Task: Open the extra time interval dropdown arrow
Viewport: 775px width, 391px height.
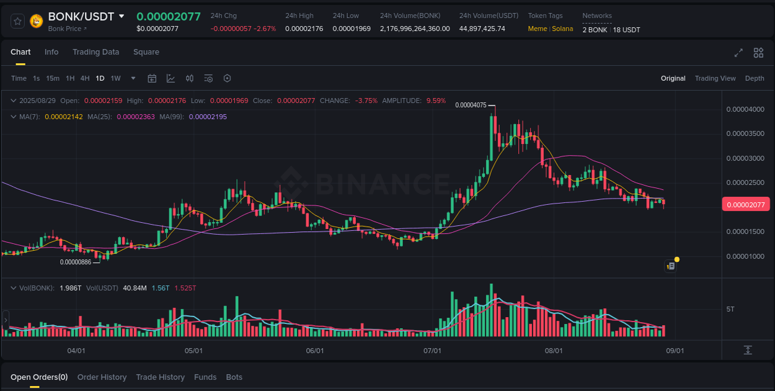Action: pos(133,78)
